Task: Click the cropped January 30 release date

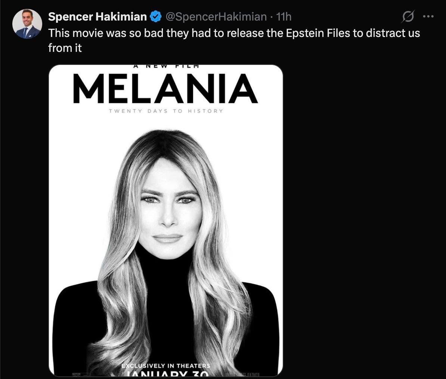Action: [x=165, y=373]
